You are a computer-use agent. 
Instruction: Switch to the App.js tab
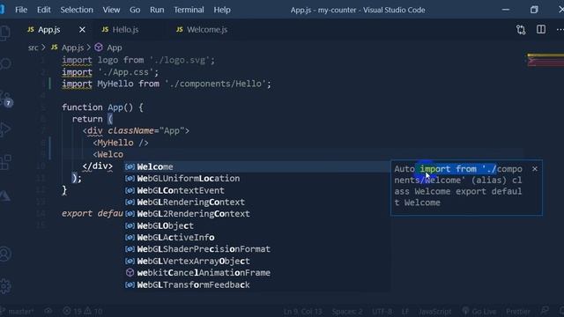click(x=49, y=29)
